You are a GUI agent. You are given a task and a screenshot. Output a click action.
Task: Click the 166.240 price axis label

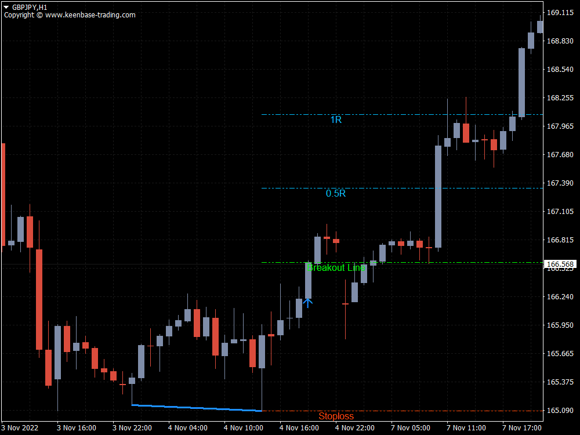click(x=560, y=296)
